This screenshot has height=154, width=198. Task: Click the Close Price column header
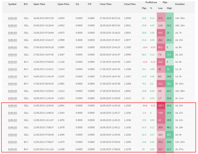[x=130, y=4]
